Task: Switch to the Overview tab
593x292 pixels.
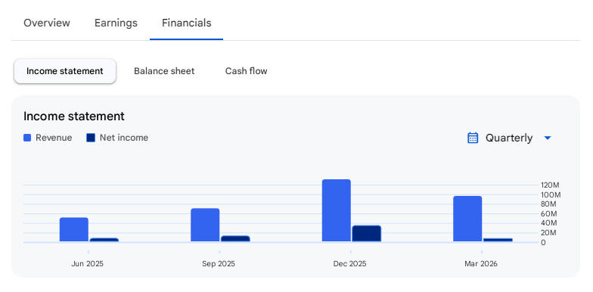Action: (47, 23)
